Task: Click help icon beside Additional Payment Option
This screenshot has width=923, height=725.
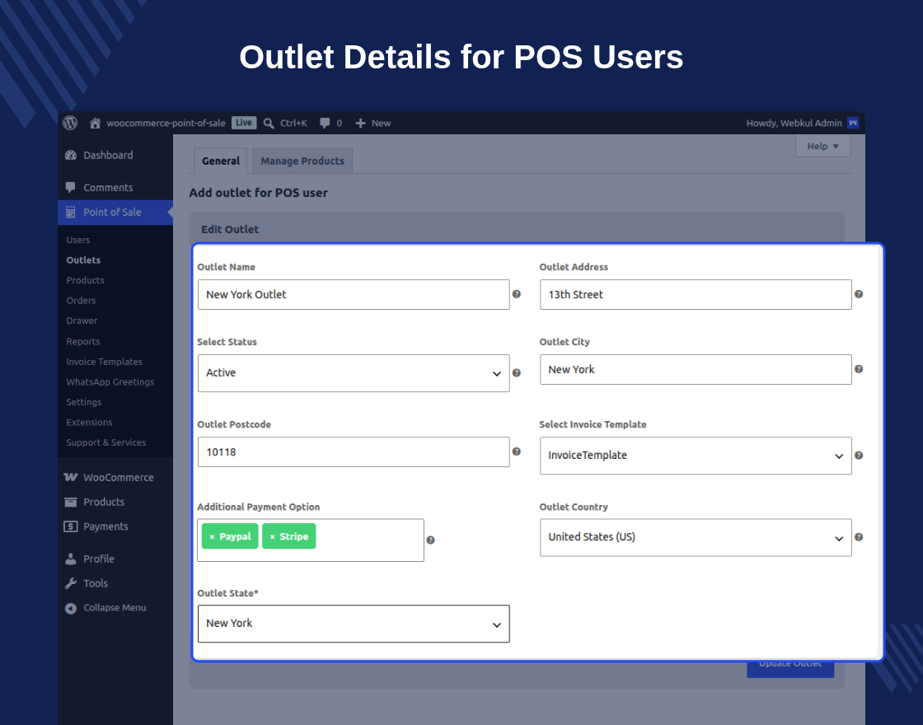Action: click(430, 540)
